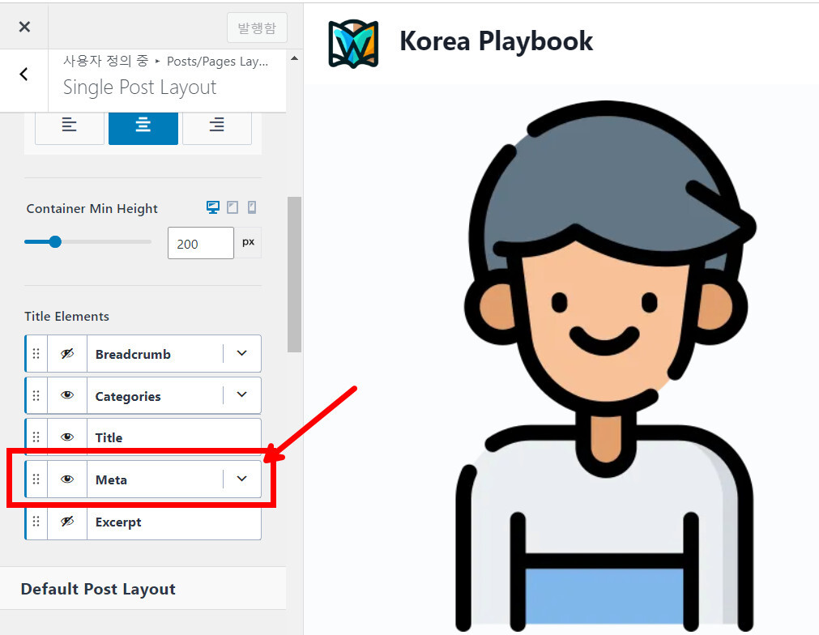The height and width of the screenshot is (635, 819).
Task: Switch to desktop device view icon
Action: 213,208
